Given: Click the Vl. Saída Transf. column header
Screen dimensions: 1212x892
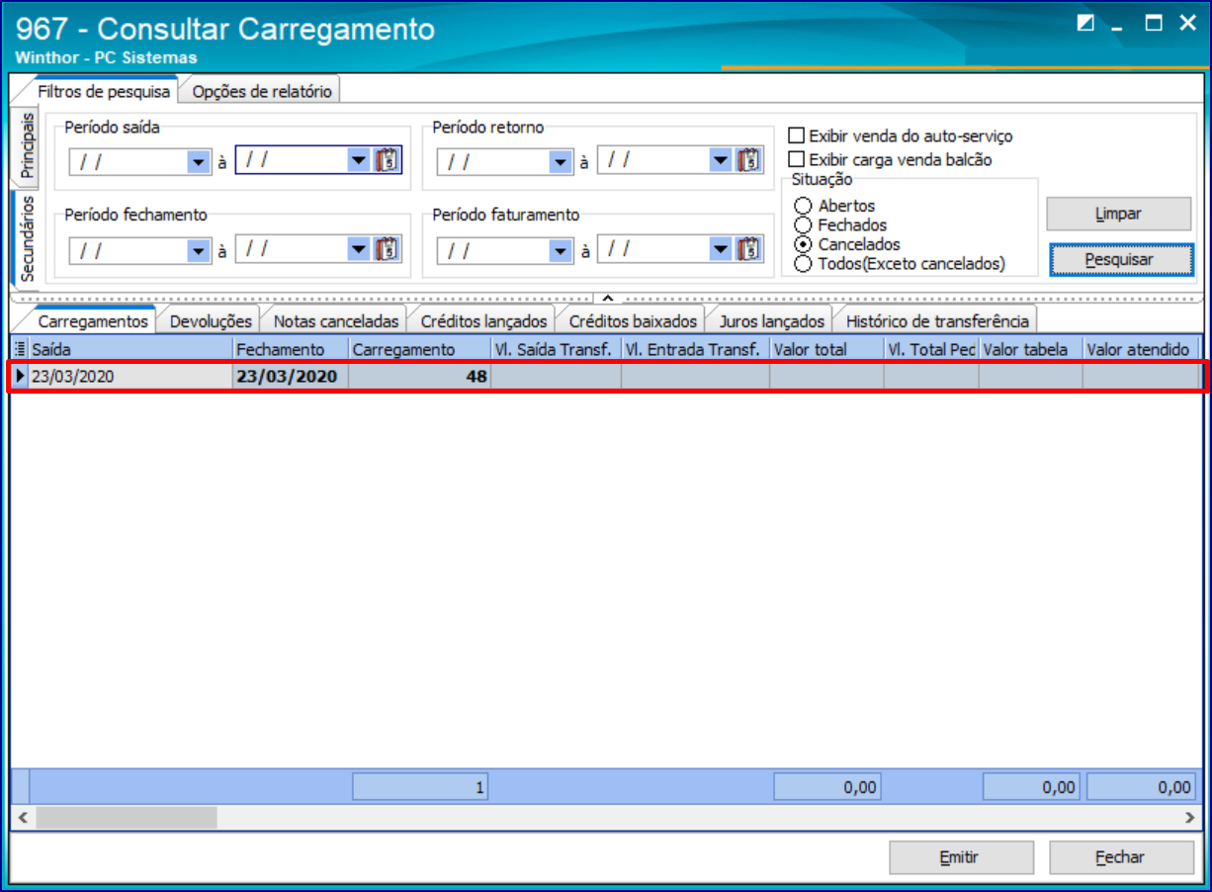Looking at the screenshot, I should click(x=556, y=349).
